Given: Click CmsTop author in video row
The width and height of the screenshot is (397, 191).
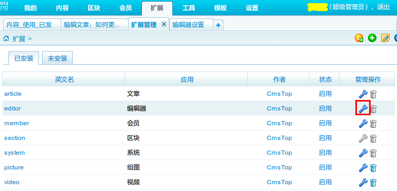Looking at the screenshot, I should point(279,182).
